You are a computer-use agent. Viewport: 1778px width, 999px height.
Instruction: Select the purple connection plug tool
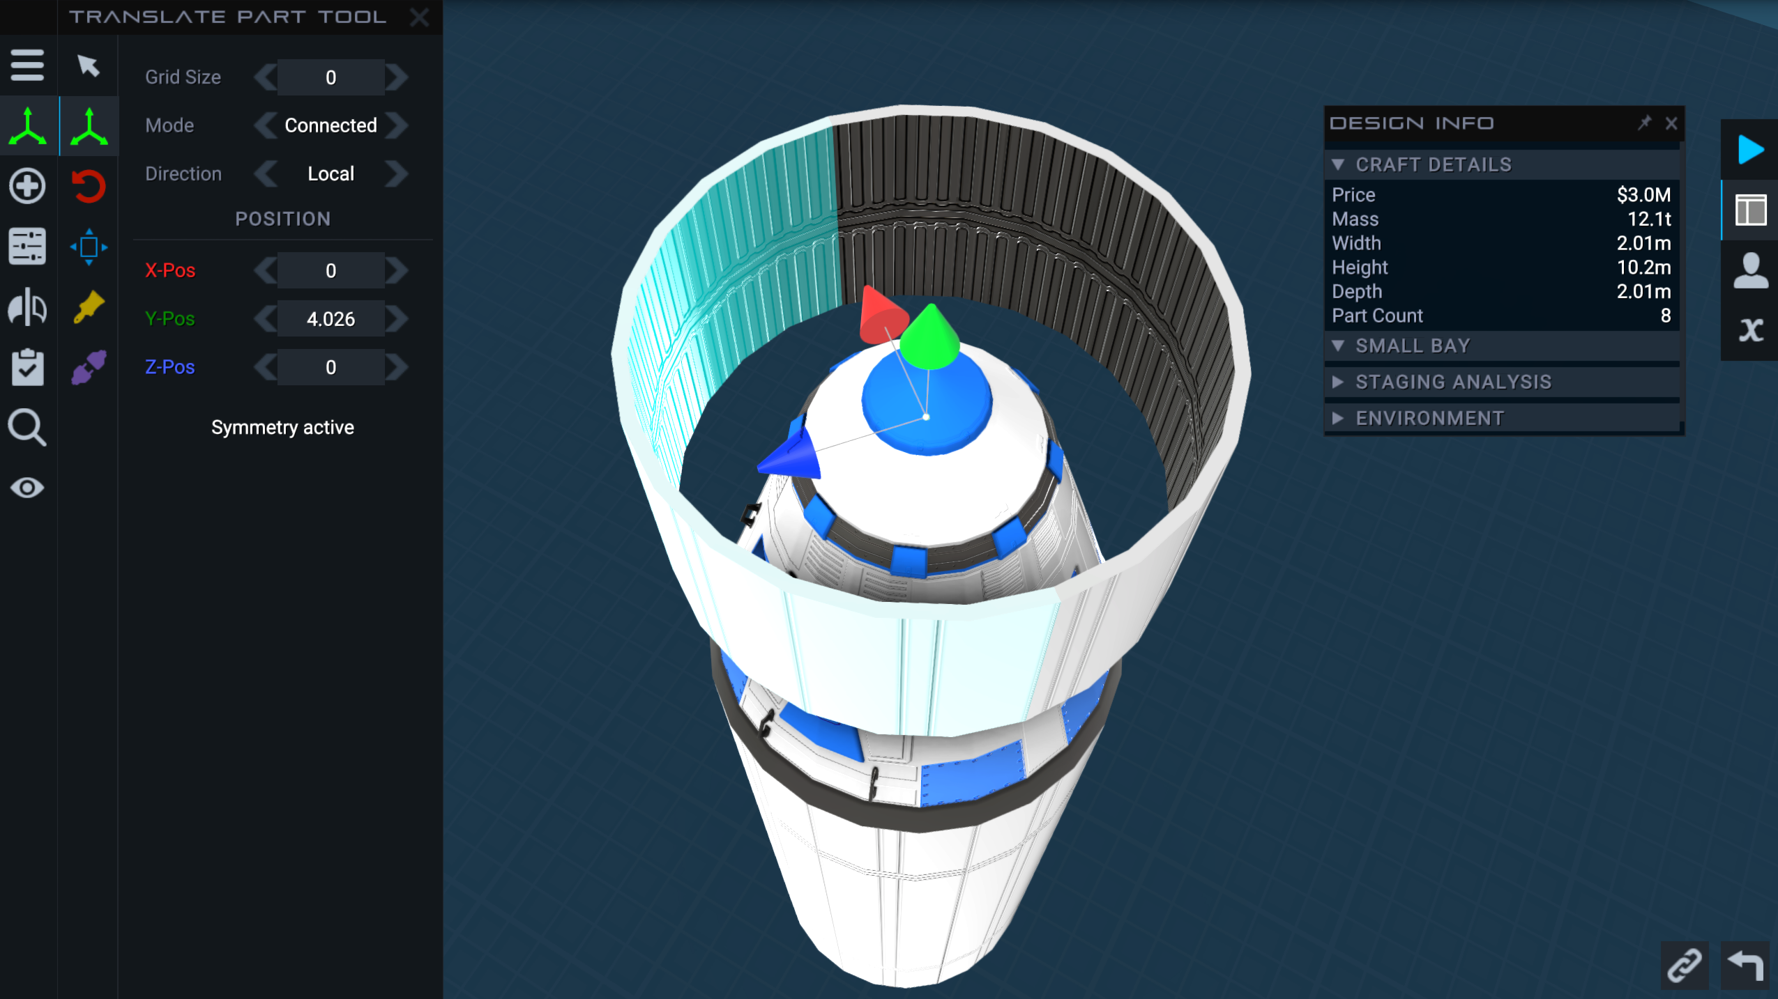tap(89, 367)
